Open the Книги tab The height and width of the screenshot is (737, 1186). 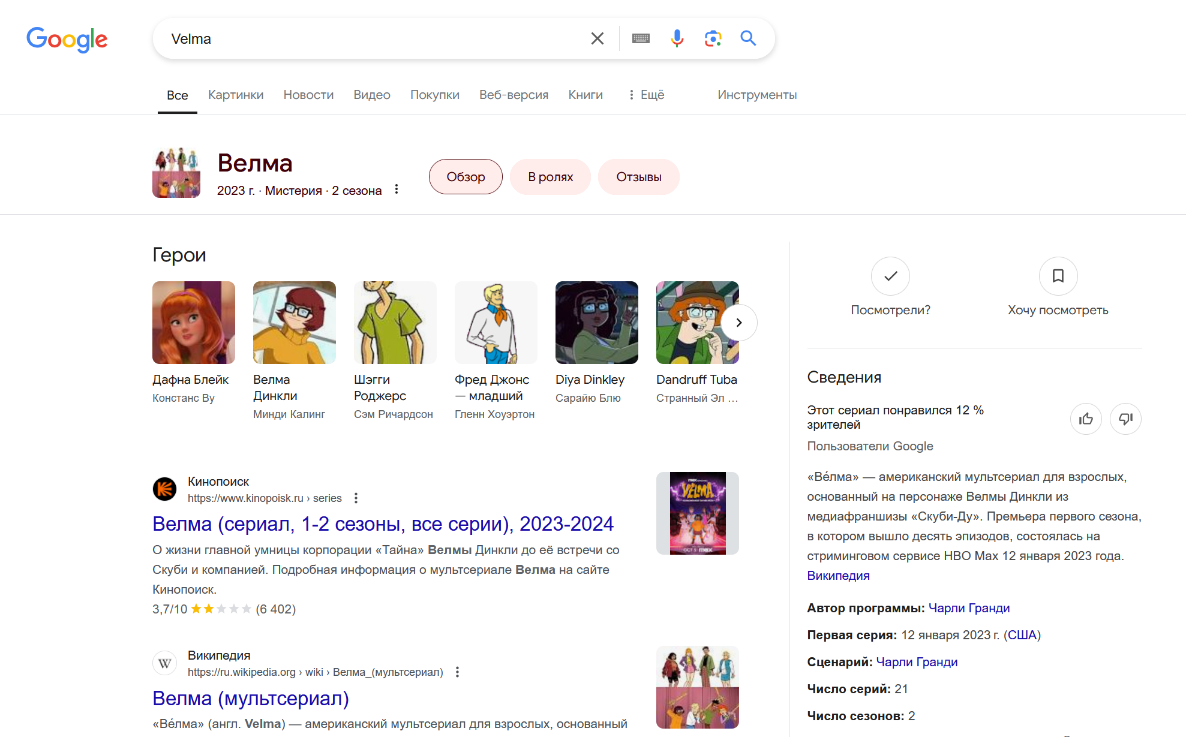pos(586,95)
